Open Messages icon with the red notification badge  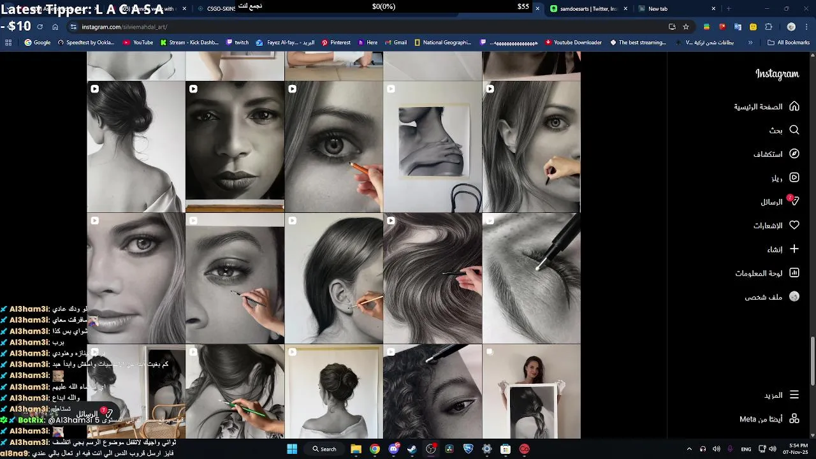[x=793, y=201]
